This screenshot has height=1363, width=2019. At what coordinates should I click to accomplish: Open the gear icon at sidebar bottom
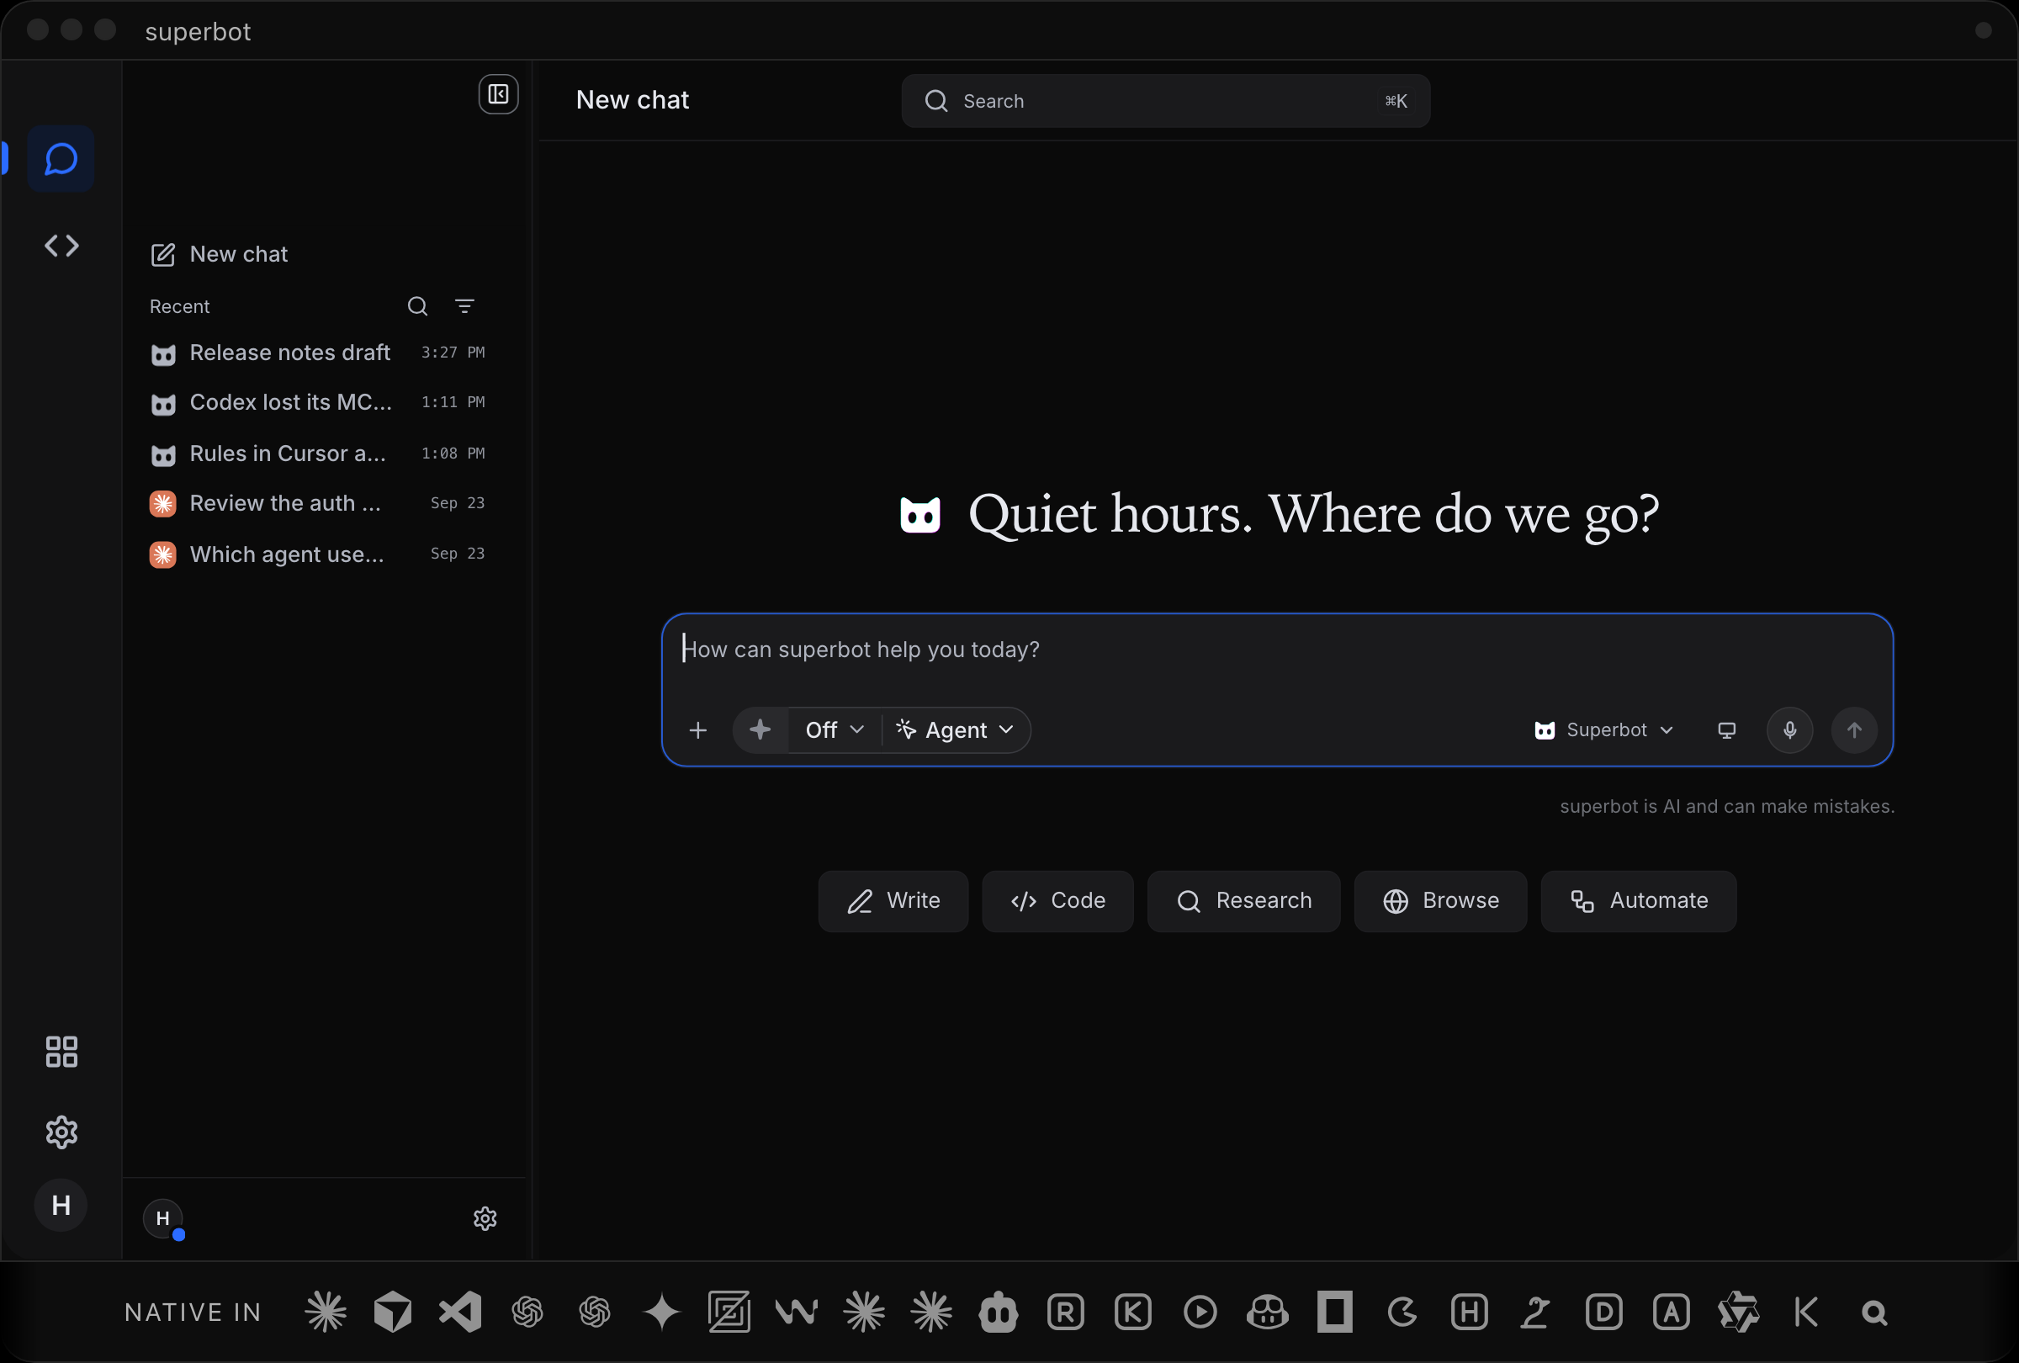pyautogui.click(x=485, y=1219)
